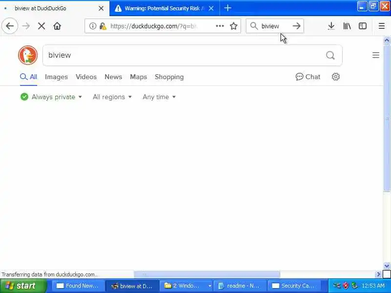Expand the 'All regions' dropdown
The image size is (391, 293).
pyautogui.click(x=112, y=97)
